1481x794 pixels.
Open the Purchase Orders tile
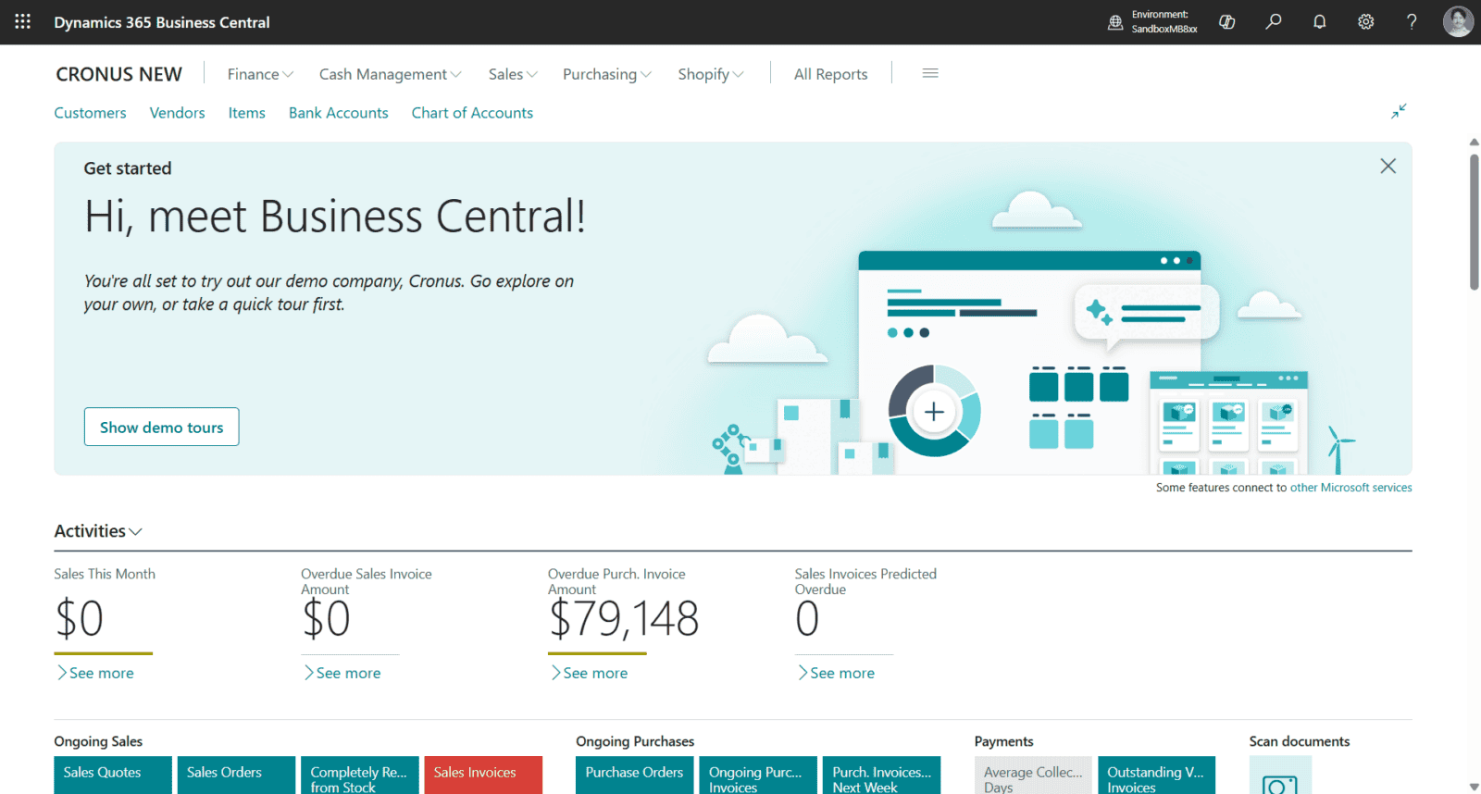tap(635, 775)
